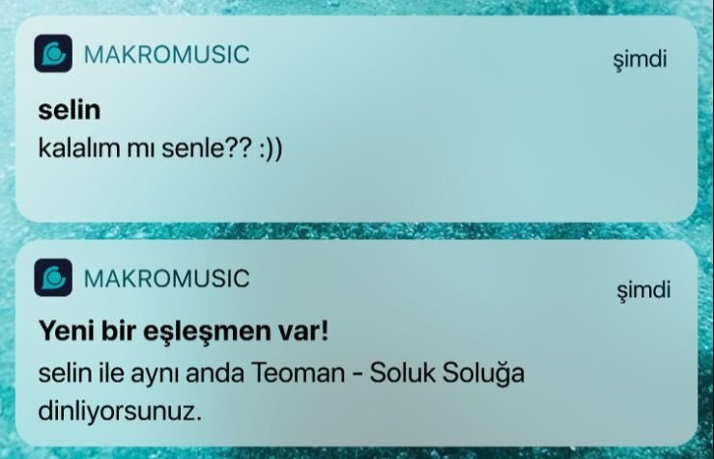Image resolution: width=714 pixels, height=459 pixels.
Task: Open the 'Yeni bir eşleşmen var!' headline
Action: coord(184,331)
